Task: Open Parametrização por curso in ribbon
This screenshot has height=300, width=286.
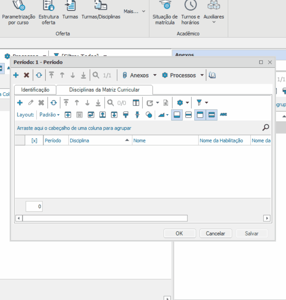Action: pos(19,13)
